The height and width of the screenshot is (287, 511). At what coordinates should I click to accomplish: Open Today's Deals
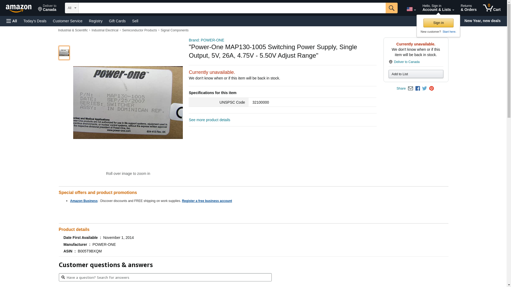click(35, 21)
